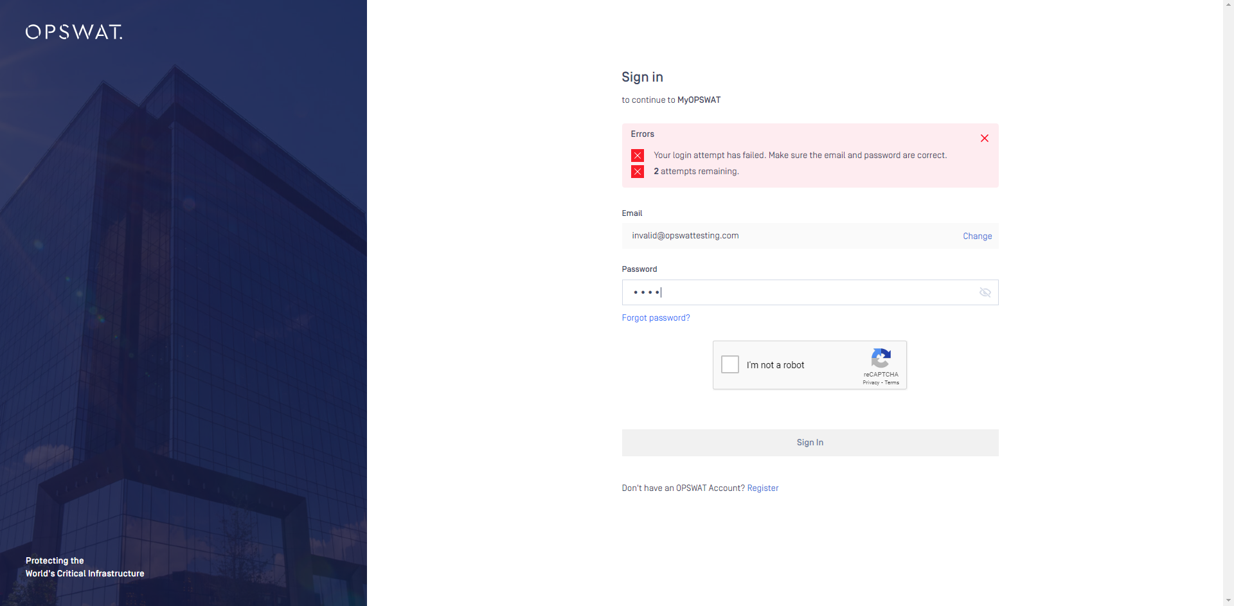Click the Errors title label
Viewport: 1234px width, 606px height.
(x=642, y=134)
